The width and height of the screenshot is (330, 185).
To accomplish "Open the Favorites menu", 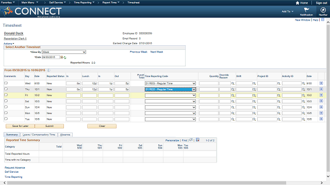I will 8,3.
